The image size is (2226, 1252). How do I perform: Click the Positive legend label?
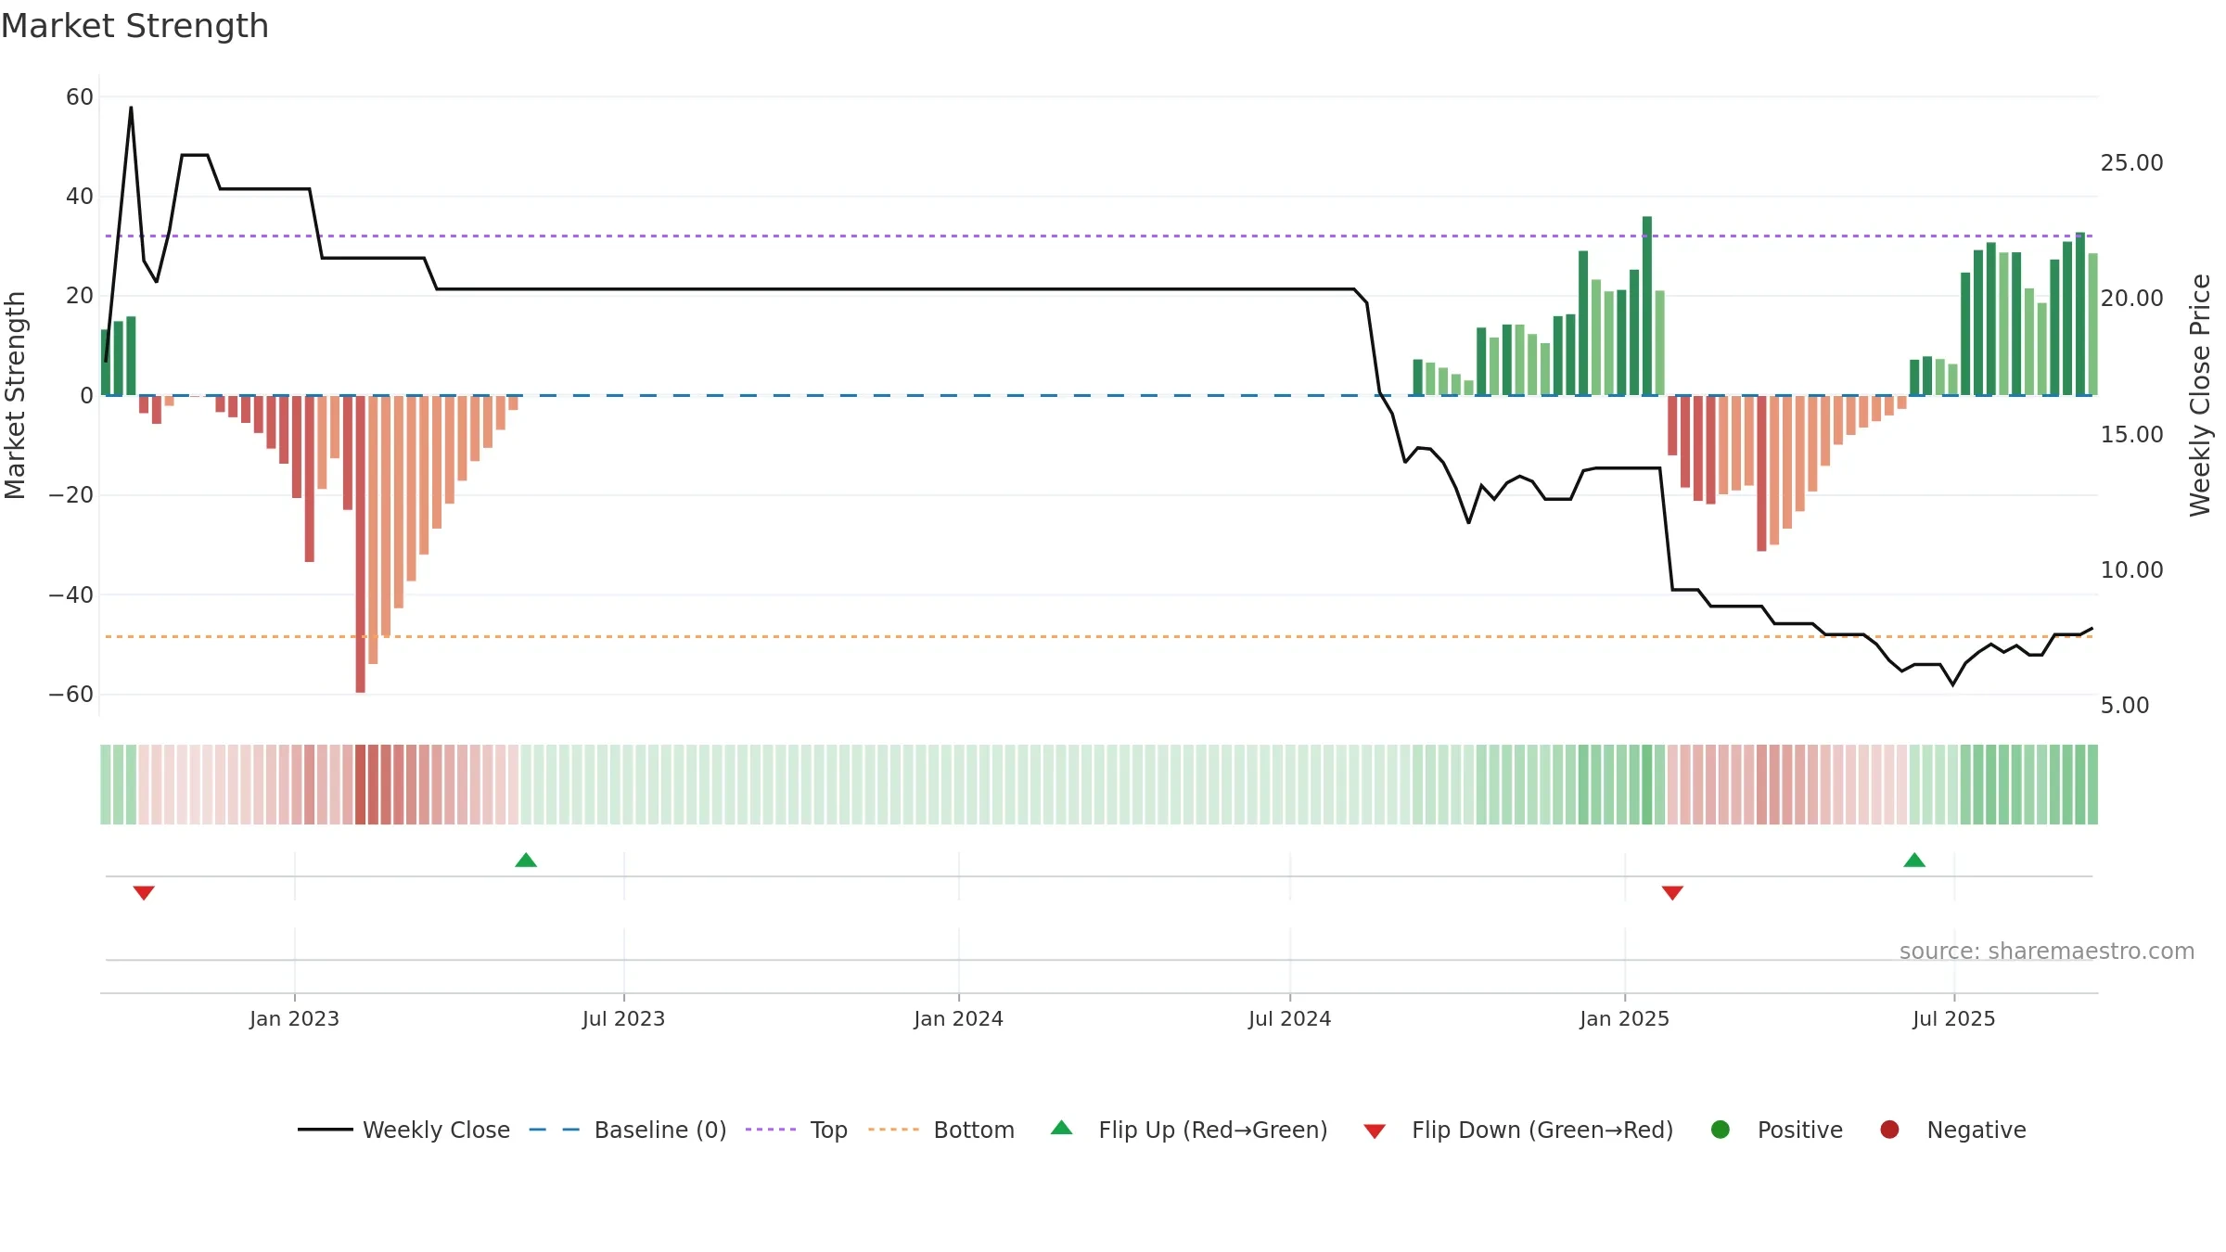[x=1800, y=1130]
